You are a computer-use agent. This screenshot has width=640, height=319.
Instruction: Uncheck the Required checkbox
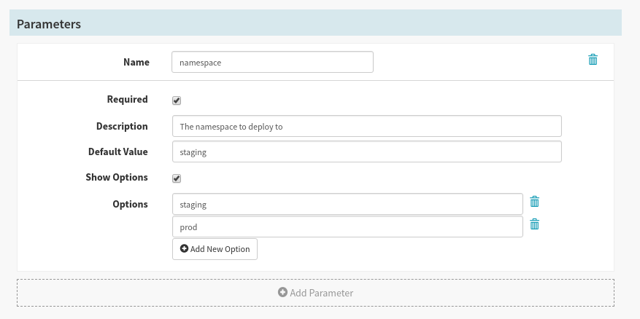pos(177,101)
